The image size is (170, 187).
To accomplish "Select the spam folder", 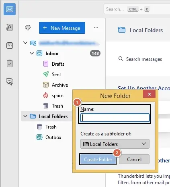I will click(57, 96).
